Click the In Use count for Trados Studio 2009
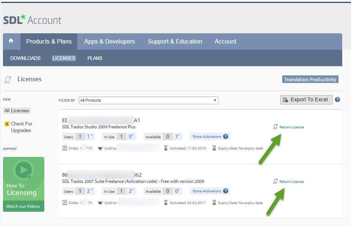The image size is (351, 226). (x=127, y=136)
